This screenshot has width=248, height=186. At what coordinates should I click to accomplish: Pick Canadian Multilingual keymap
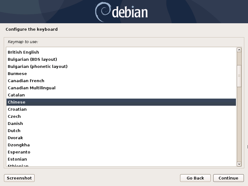tap(121, 88)
